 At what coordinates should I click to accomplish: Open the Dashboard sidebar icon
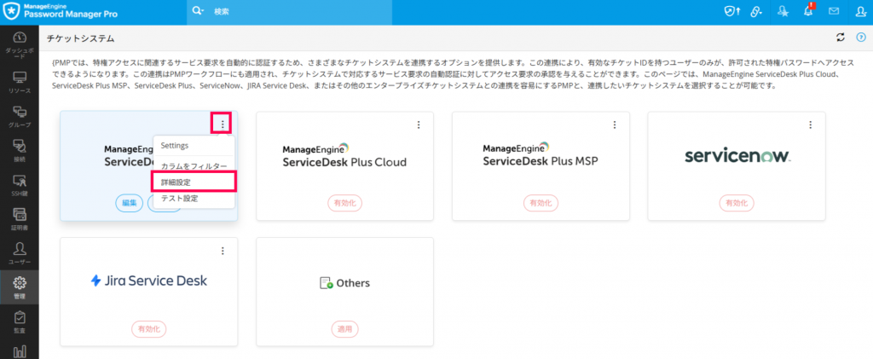pos(20,46)
